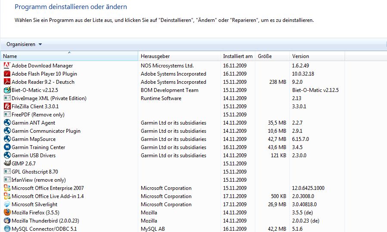Click the Biet-O-Matic icon
This screenshot has width=387, height=232.
click(7, 90)
